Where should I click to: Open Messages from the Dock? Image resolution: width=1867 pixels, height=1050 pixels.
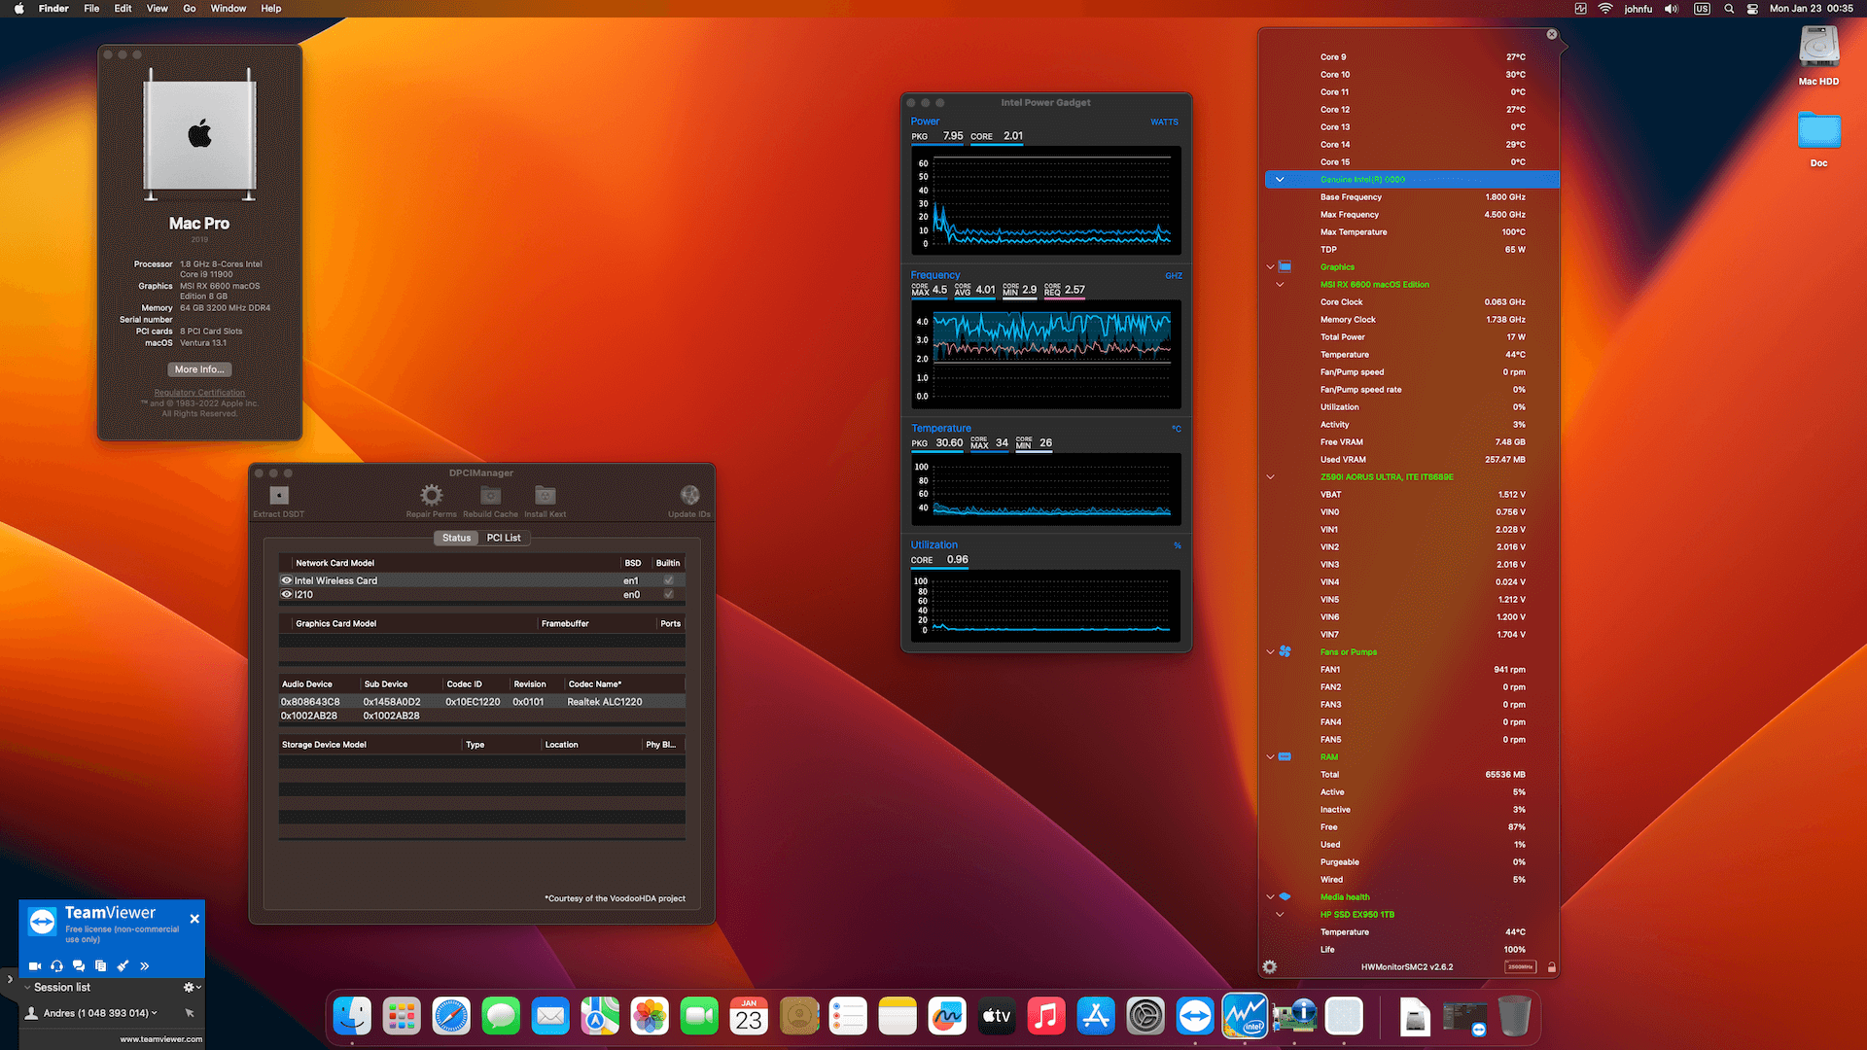tap(501, 1017)
